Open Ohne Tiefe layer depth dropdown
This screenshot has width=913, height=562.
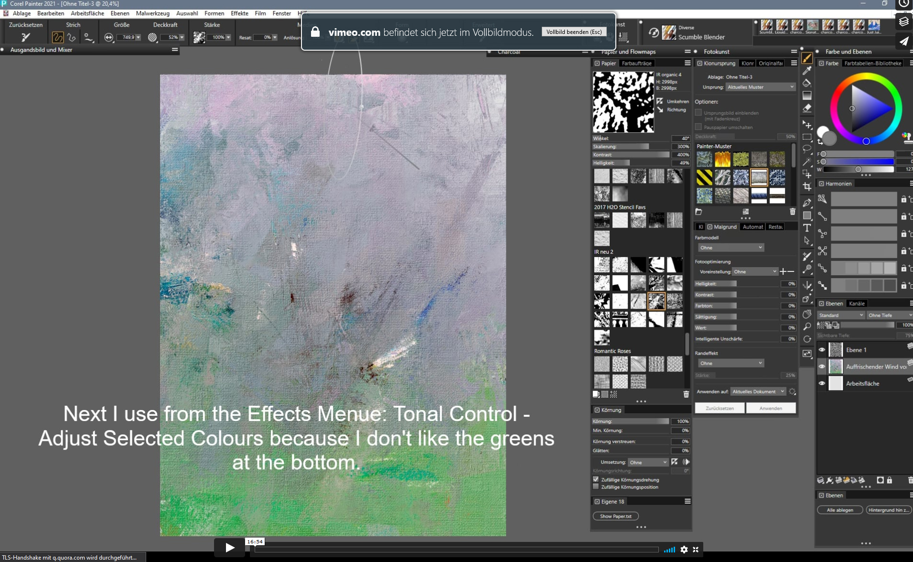click(x=890, y=315)
